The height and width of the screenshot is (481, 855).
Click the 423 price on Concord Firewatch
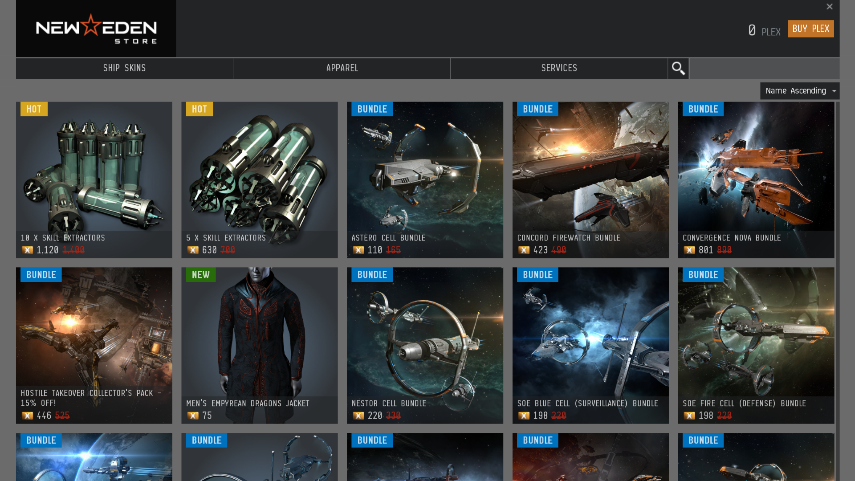[x=541, y=250]
